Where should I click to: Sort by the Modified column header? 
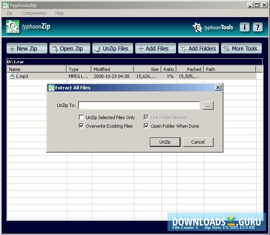[x=113, y=69]
